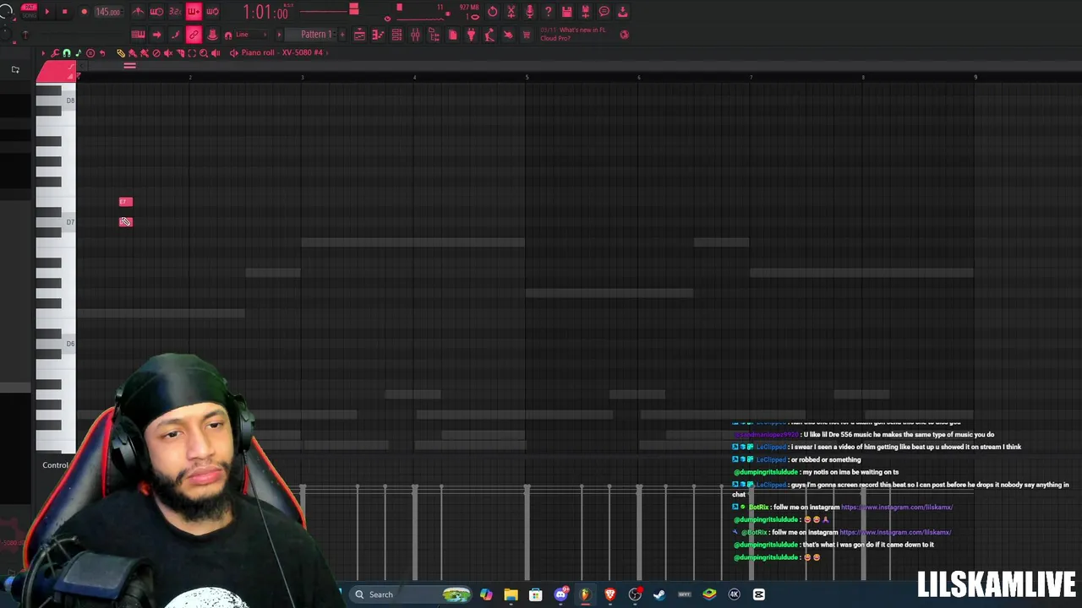Screen dimensions: 1082x608
Task: Open the plugin picker plug icon
Action: pyautogui.click(x=471, y=35)
